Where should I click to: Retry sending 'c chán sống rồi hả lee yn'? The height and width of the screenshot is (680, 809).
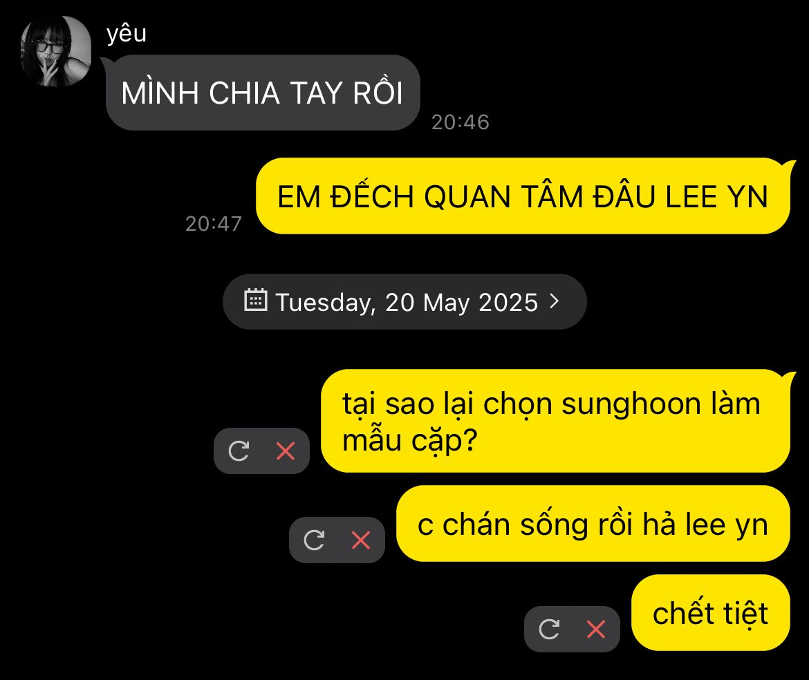click(314, 540)
